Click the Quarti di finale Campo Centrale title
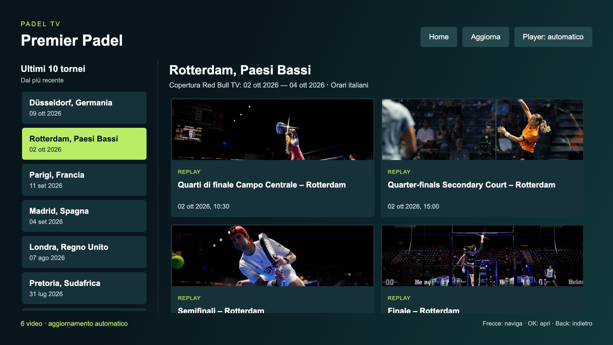Screen dimensions: 613x345 coord(262,185)
